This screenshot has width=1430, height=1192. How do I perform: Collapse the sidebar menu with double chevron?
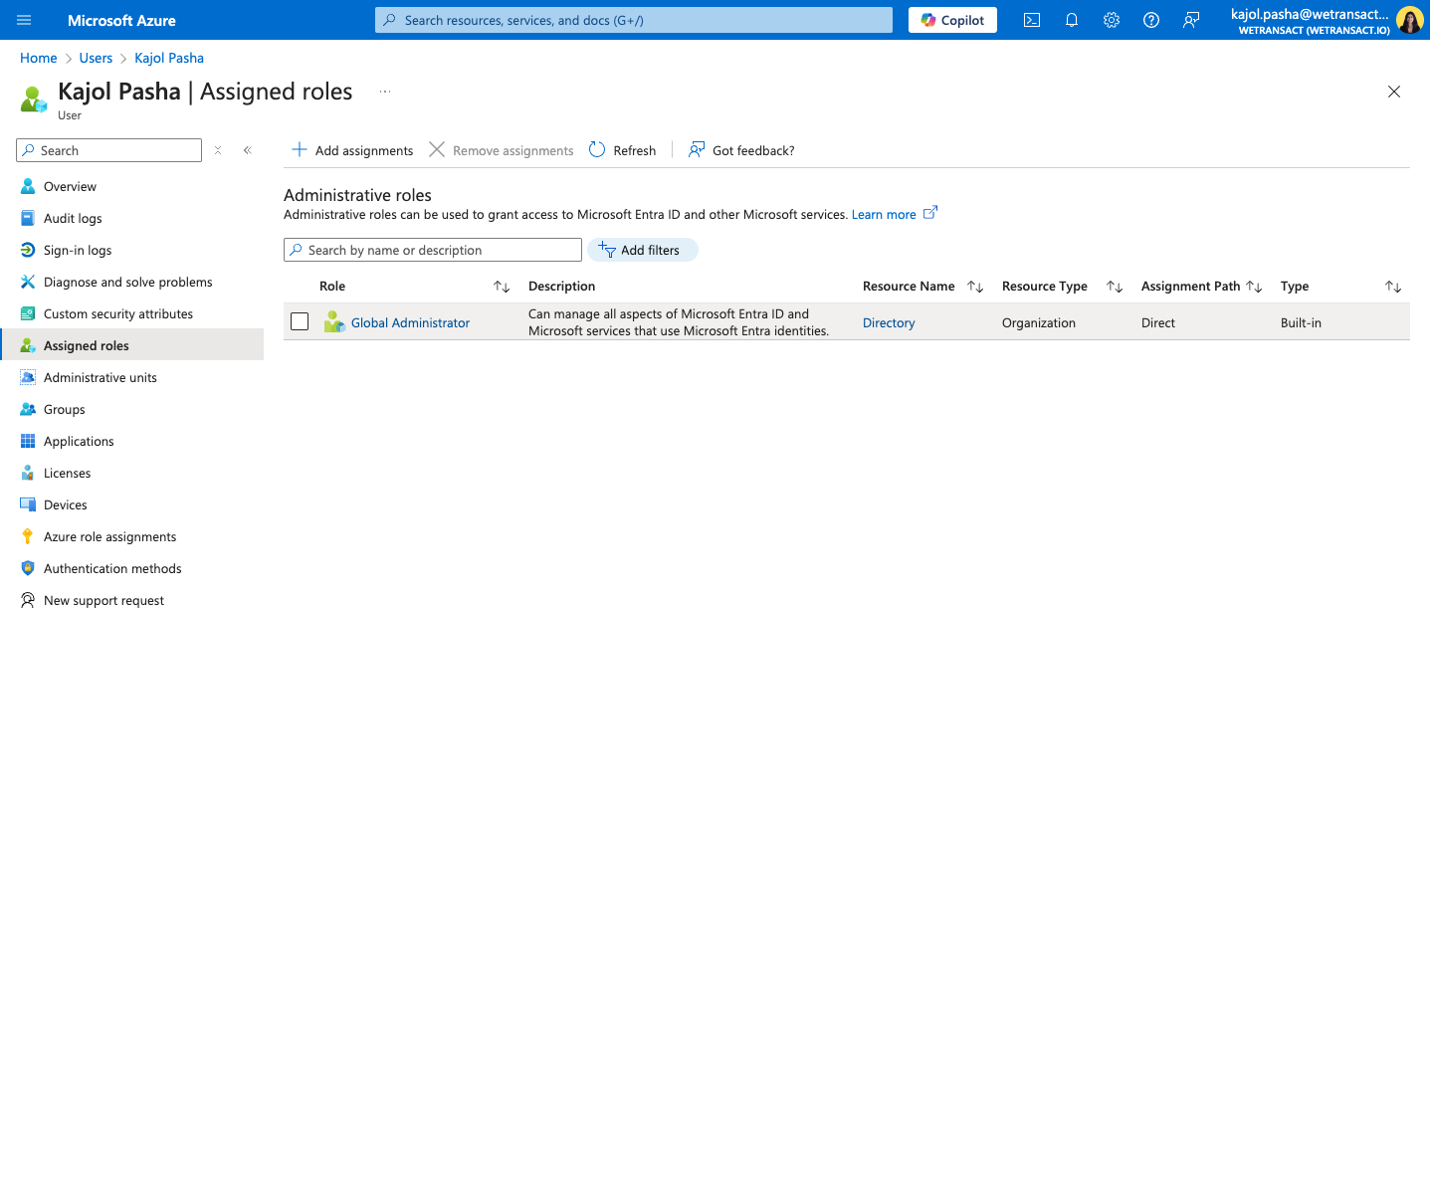(248, 150)
